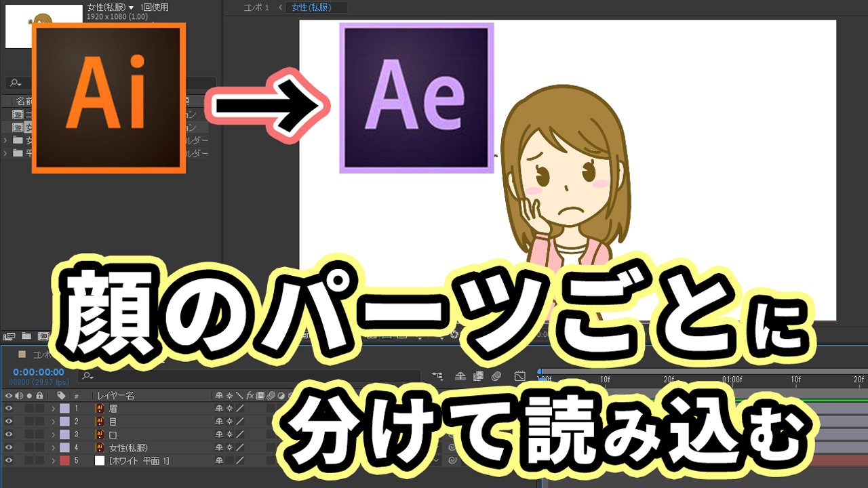Image resolution: width=868 pixels, height=488 pixels.
Task: Hide the 女性(私服) layer eye toggle
Action: click(9, 447)
